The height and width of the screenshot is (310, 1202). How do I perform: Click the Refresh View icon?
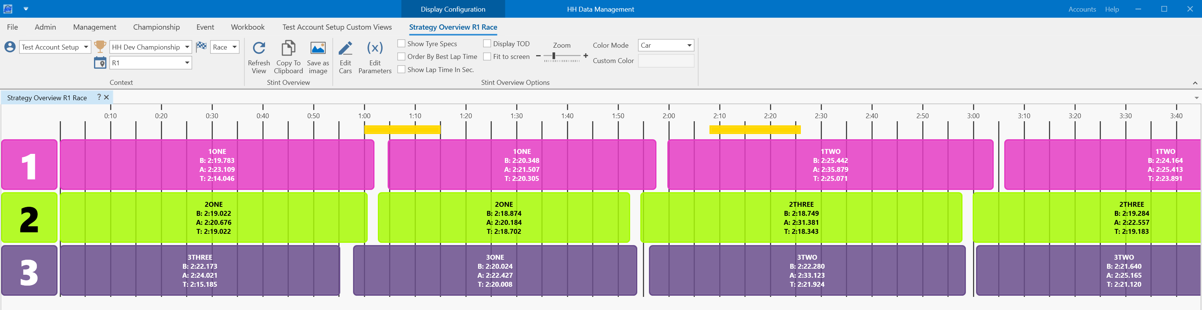coord(259,48)
